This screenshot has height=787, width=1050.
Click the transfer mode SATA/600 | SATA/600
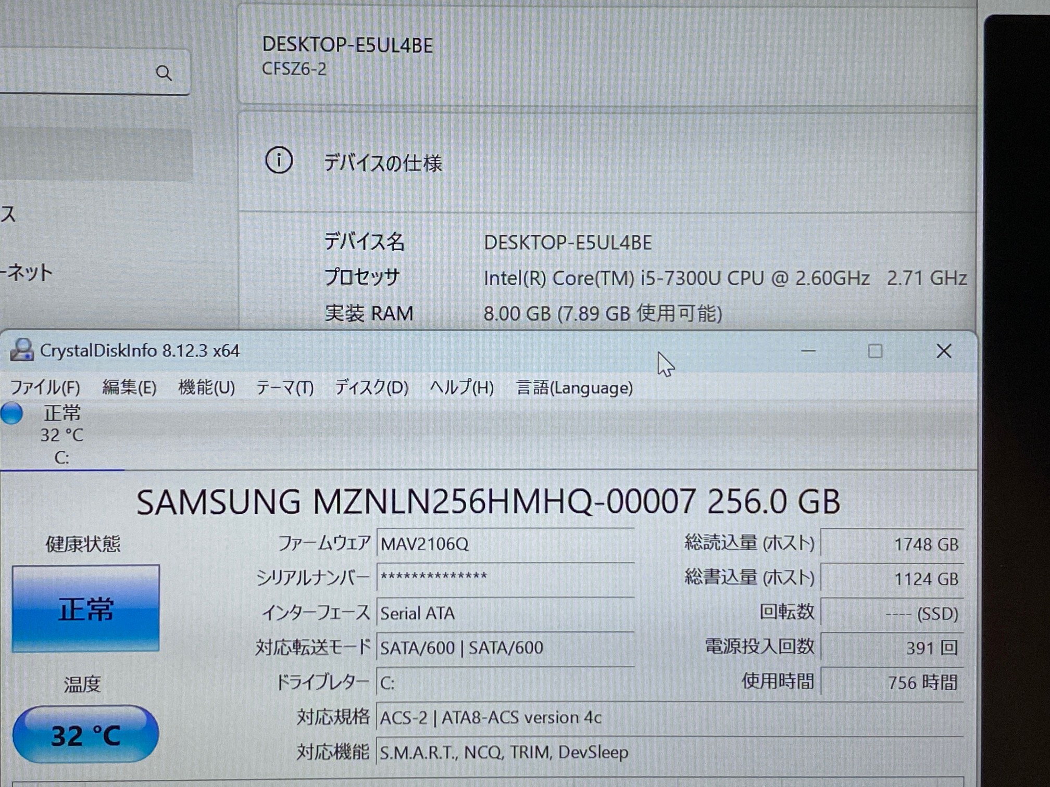click(x=505, y=648)
